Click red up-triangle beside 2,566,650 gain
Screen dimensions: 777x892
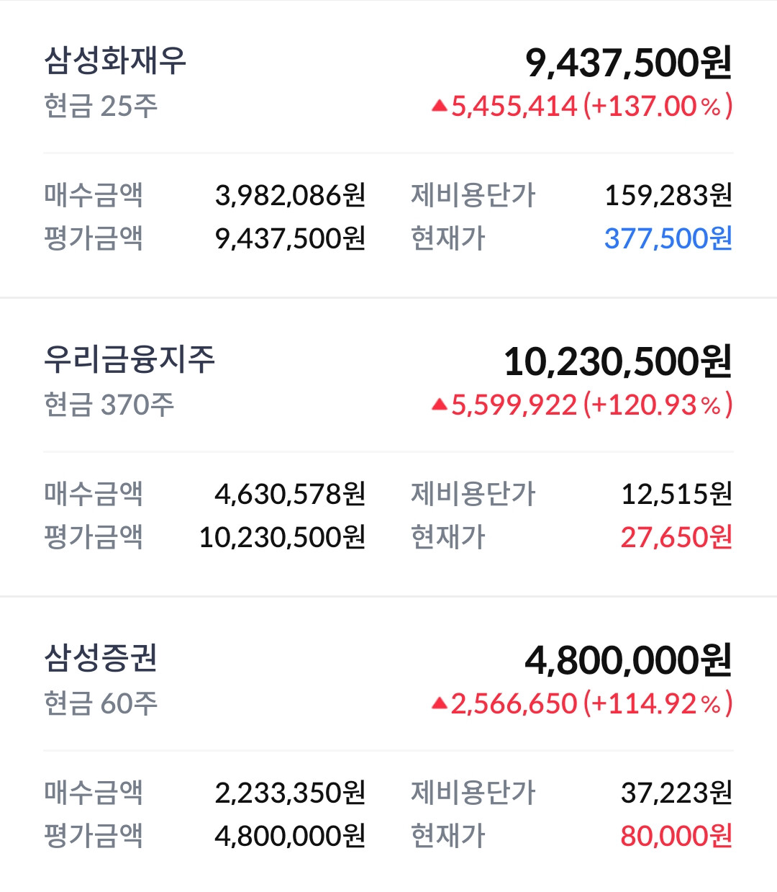pyautogui.click(x=439, y=704)
